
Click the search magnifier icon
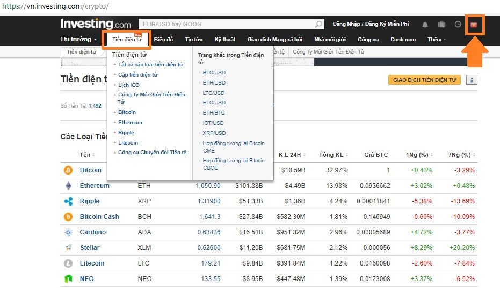click(318, 24)
